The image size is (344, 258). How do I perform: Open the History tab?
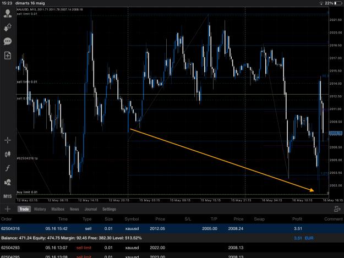click(40, 209)
